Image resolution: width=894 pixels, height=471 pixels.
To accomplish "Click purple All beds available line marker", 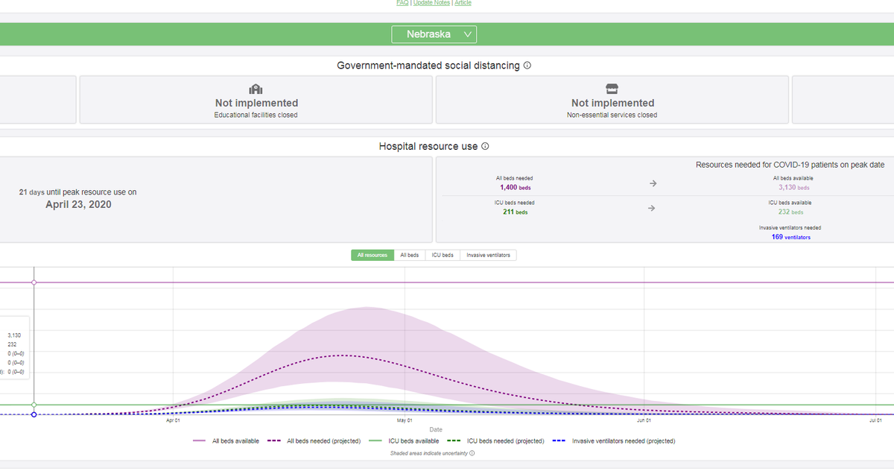I will pos(34,282).
